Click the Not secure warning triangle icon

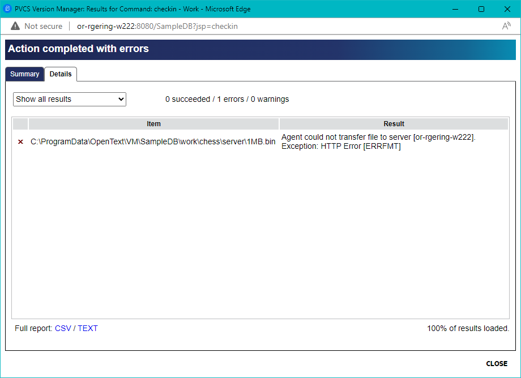[15, 25]
